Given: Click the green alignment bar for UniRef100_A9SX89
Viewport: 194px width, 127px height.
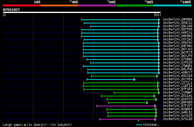Looking at the screenshot, I should point(125,76).
